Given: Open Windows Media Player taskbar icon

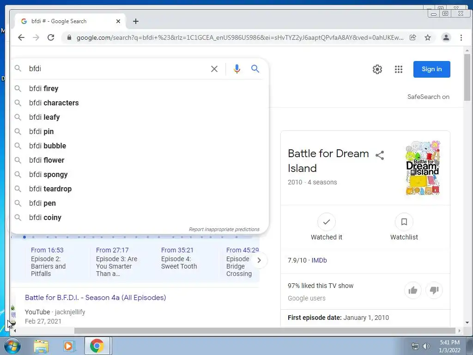Looking at the screenshot, I should pyautogui.click(x=69, y=346).
